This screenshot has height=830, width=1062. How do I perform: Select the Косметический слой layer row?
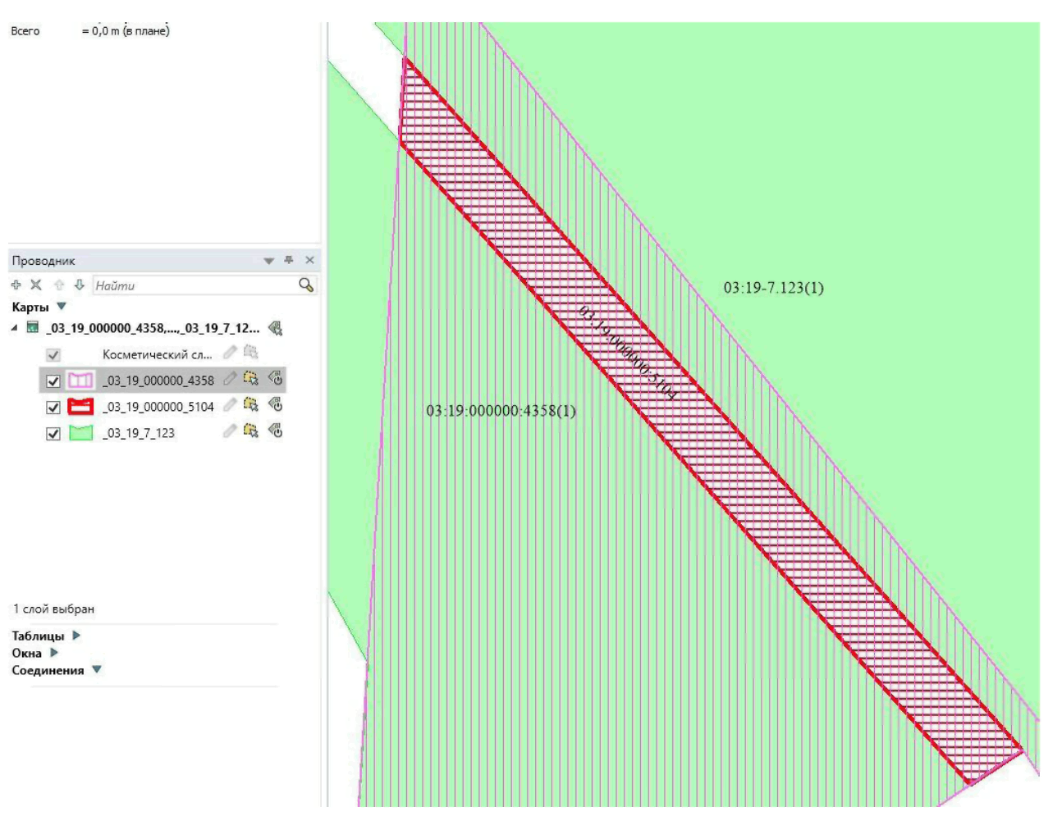(x=156, y=354)
